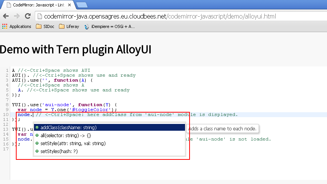This screenshot has height=184, width=327.
Task: Select addClass(className: string) completion
Action: click(x=110, y=127)
